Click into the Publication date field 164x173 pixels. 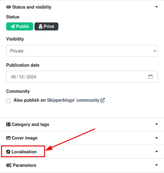click(82, 77)
